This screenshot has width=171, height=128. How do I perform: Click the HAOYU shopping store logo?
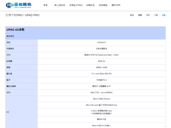[19, 5]
